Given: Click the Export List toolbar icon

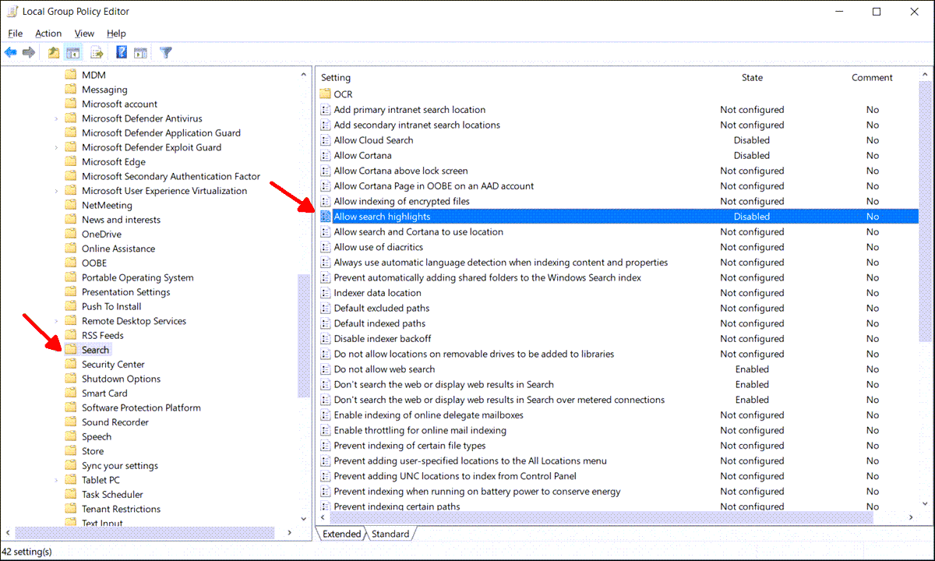Looking at the screenshot, I should [96, 52].
